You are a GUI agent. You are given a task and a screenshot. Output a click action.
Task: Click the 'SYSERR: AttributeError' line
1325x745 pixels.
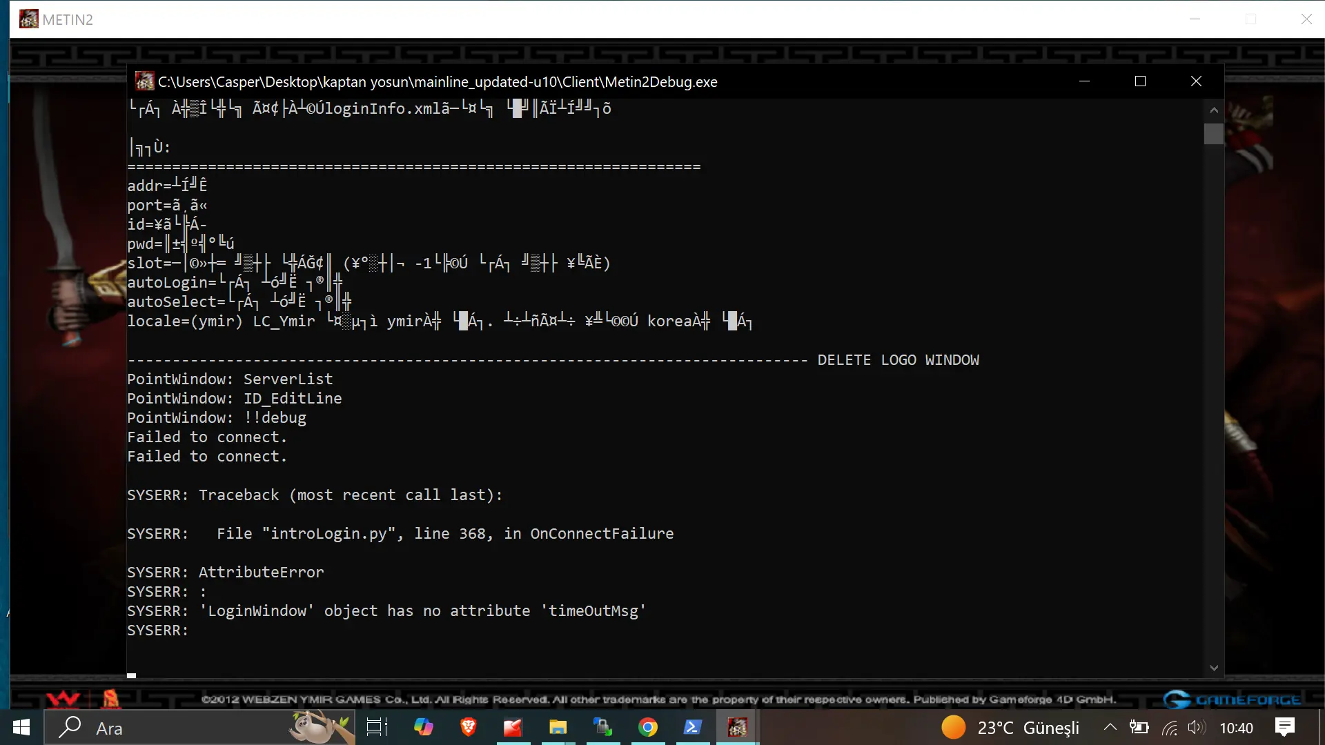[226, 573]
